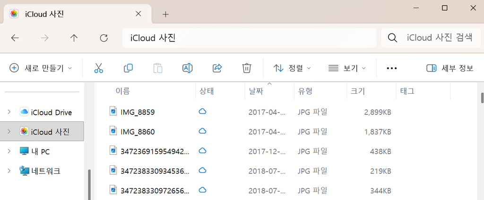Select file name 347238330934536...
Image resolution: width=484 pixels, height=200 pixels.
[155, 171]
